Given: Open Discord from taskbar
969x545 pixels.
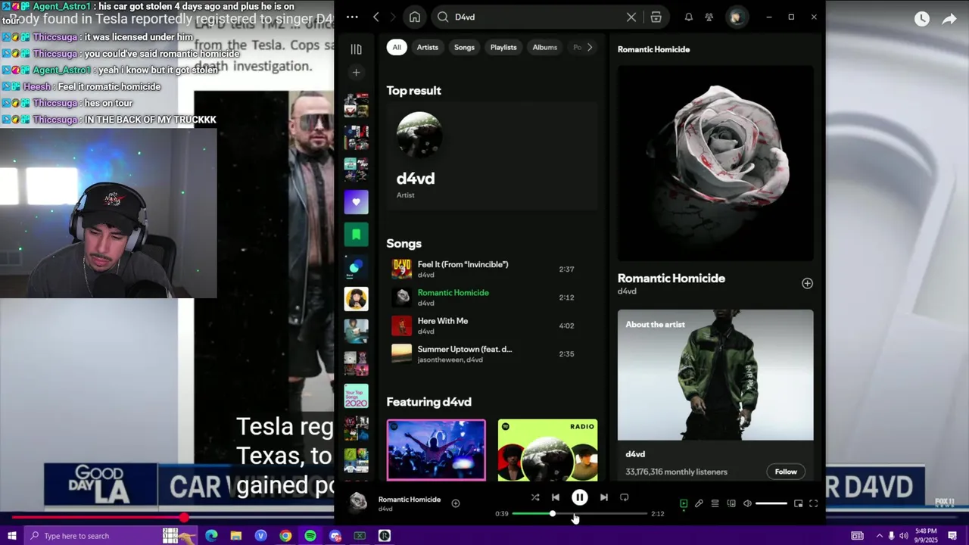Looking at the screenshot, I should (x=335, y=536).
